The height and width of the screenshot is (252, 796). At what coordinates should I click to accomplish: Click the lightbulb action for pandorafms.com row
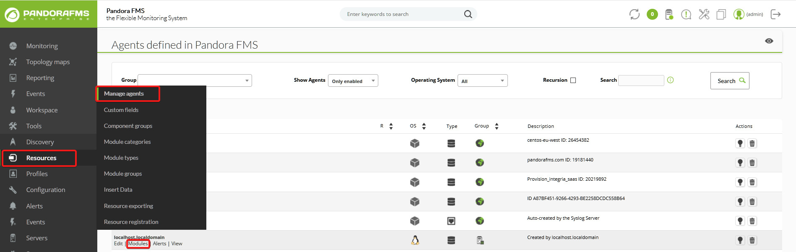[x=740, y=163]
